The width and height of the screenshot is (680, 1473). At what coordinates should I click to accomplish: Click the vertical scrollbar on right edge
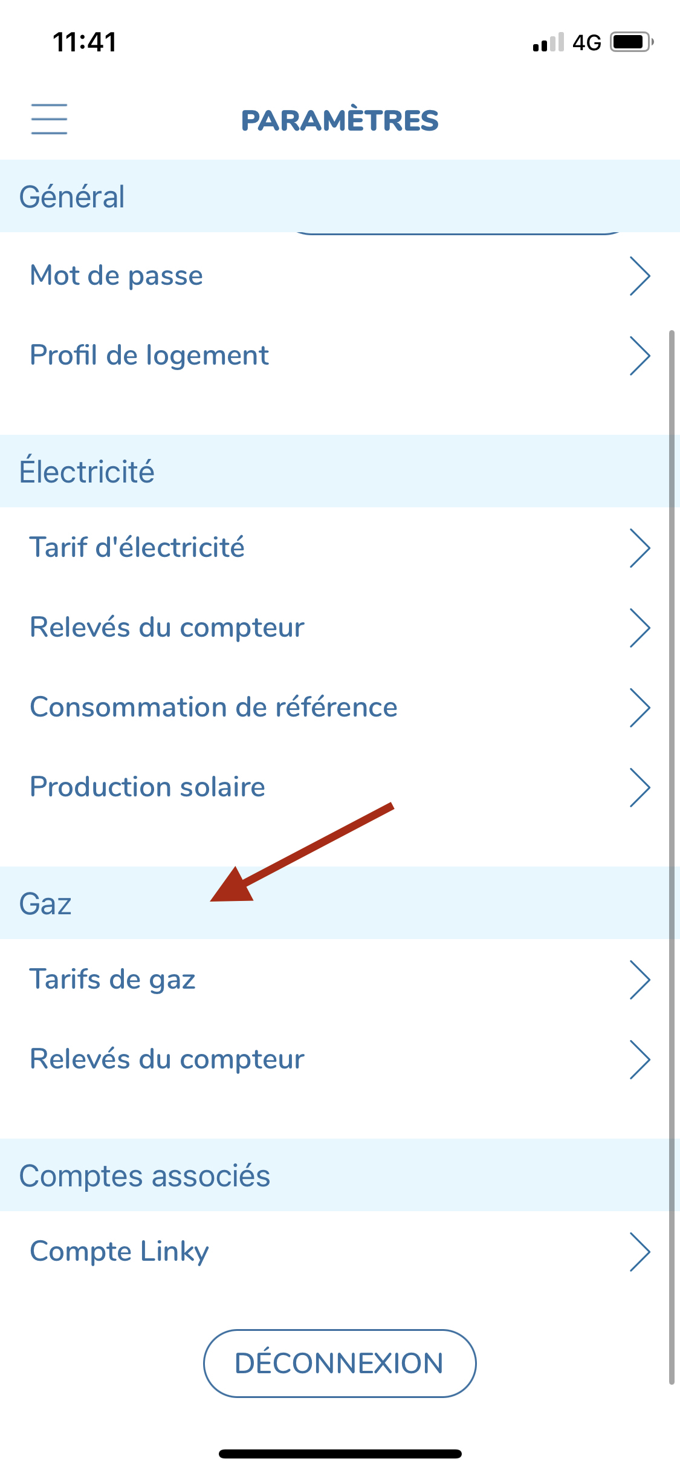click(672, 857)
